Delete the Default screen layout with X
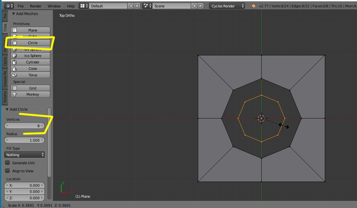The height and width of the screenshot is (208, 357). point(137,6)
